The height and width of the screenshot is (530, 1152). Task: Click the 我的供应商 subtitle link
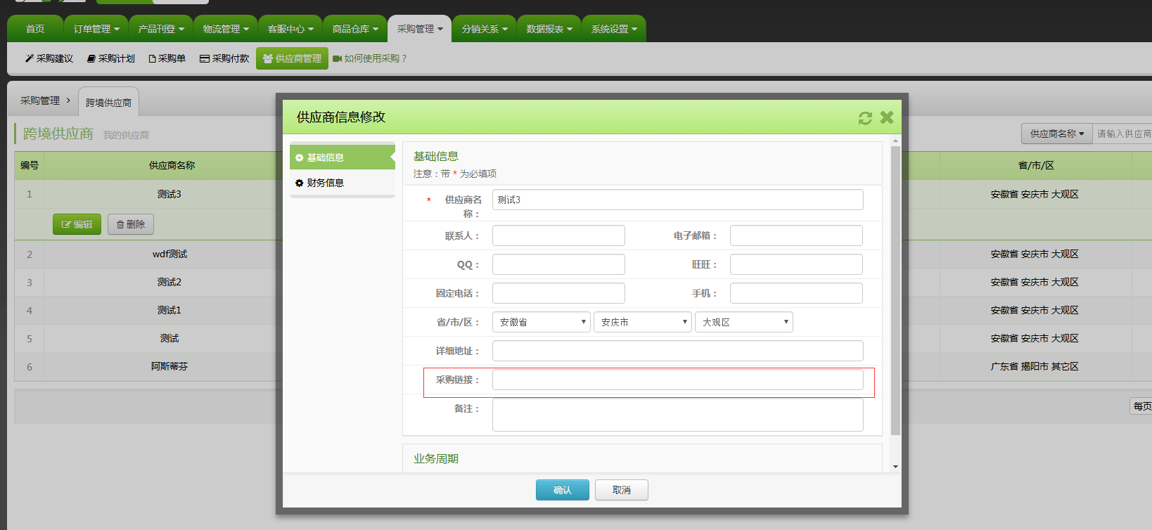coord(126,135)
